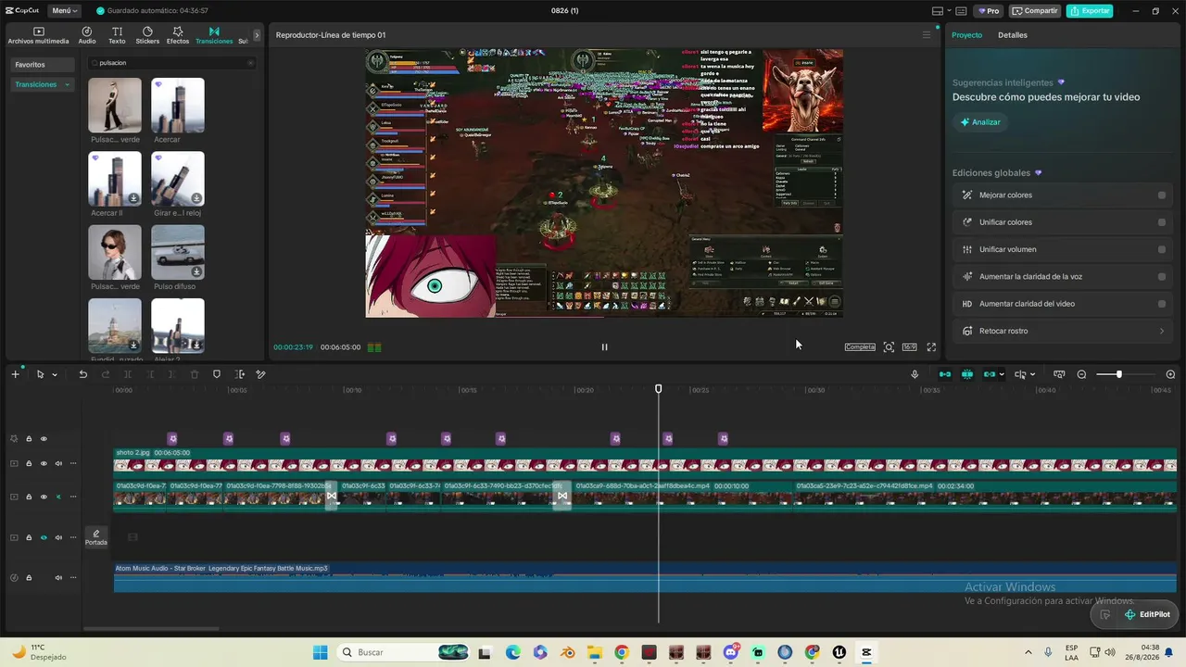Mute the photo 2.jpg track
Viewport: 1186px width, 667px height.
coord(58,463)
